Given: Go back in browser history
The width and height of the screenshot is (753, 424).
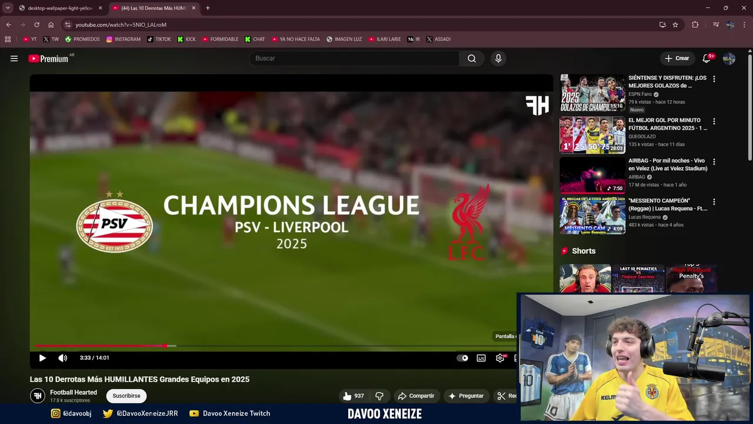Looking at the screenshot, I should point(8,25).
